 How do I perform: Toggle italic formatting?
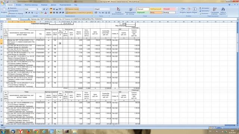(29, 13)
